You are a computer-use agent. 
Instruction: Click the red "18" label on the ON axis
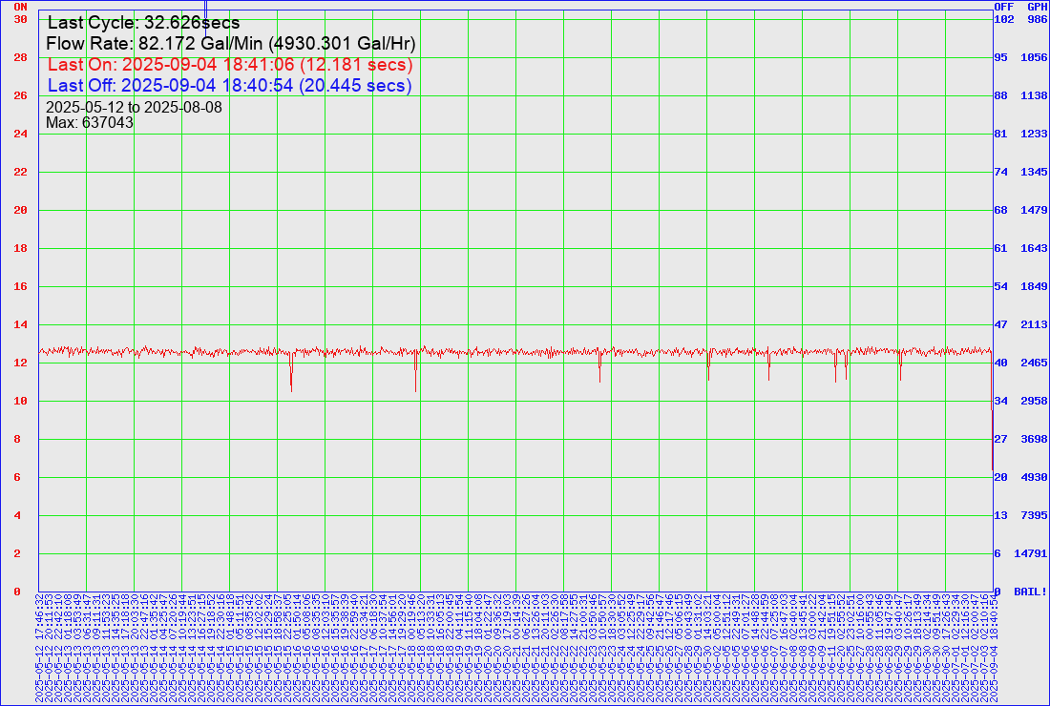coord(21,248)
